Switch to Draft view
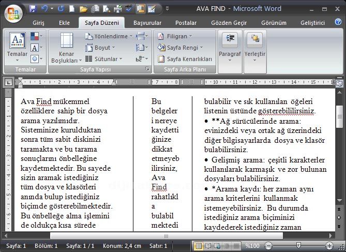The height and width of the screenshot is (252, 346). click(x=236, y=246)
